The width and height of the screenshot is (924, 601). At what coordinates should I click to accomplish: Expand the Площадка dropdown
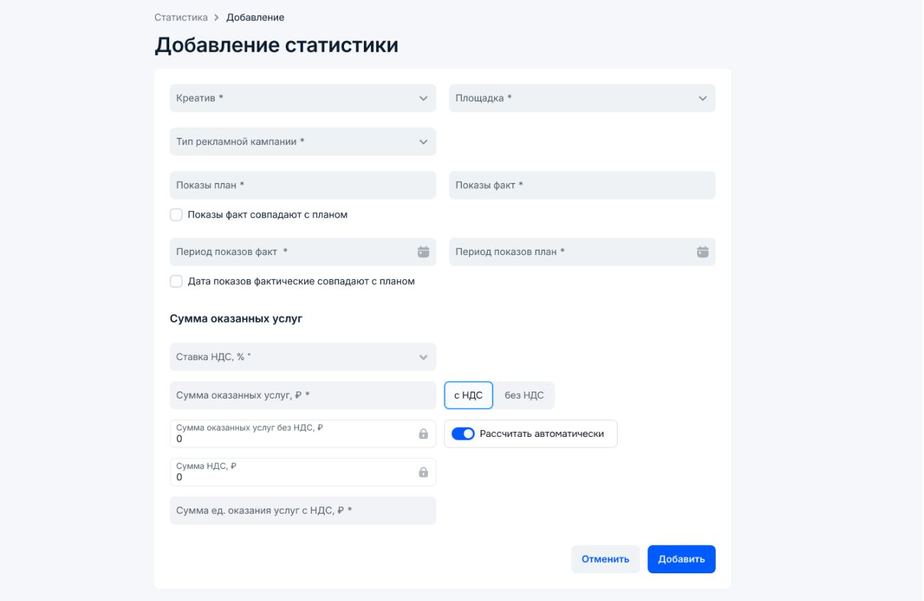(x=582, y=98)
